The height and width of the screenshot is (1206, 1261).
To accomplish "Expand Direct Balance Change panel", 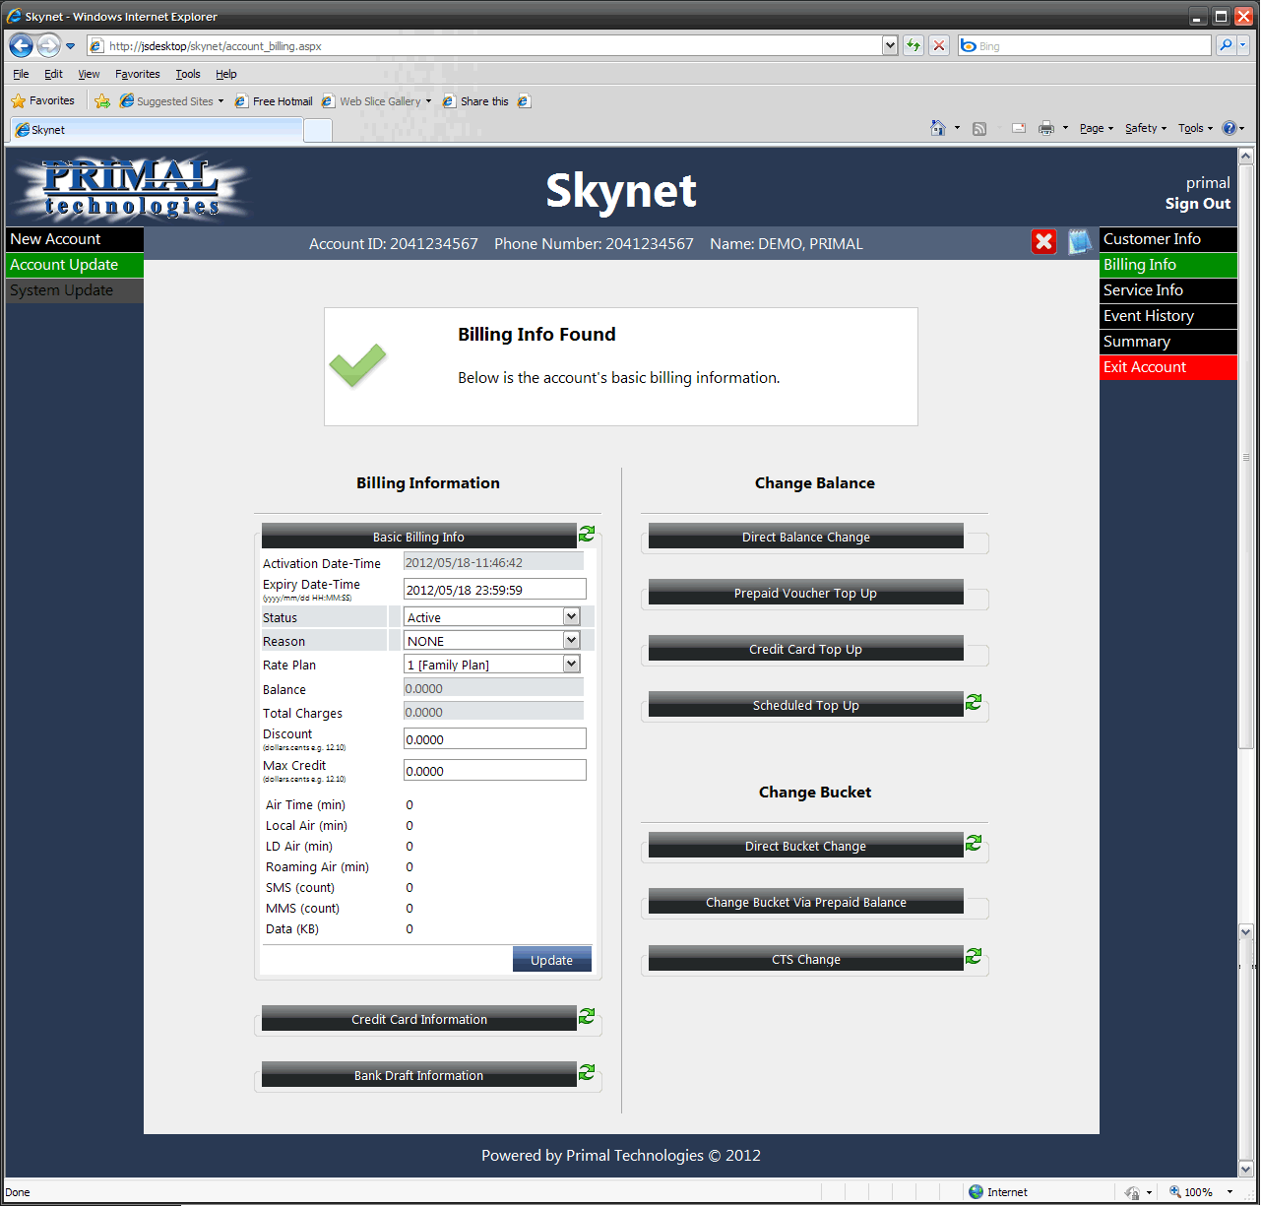I will coord(805,537).
